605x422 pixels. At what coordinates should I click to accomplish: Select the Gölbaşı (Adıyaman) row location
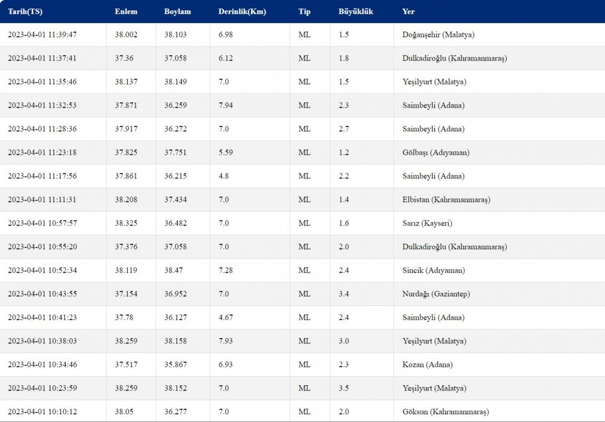coord(436,152)
